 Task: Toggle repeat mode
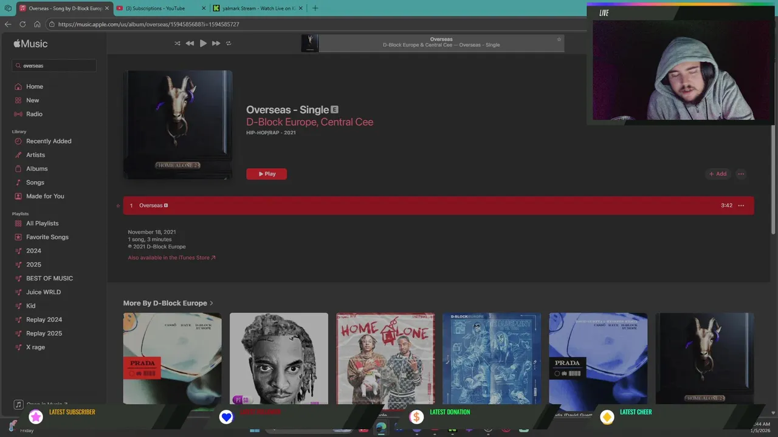[229, 43]
